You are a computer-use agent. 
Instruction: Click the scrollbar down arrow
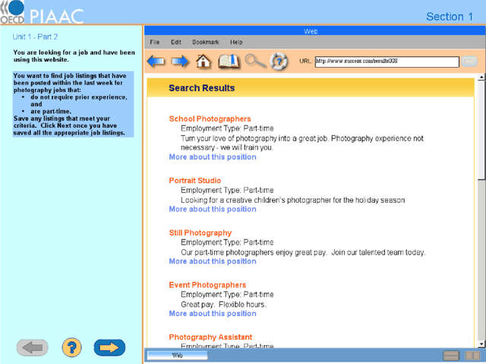pyautogui.click(x=481, y=343)
